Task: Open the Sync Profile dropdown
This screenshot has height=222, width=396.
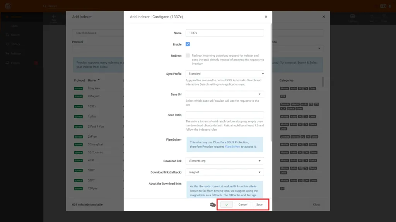Action: [225, 73]
